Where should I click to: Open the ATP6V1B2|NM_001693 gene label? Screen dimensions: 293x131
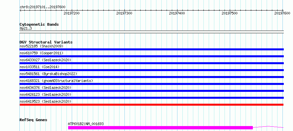86,124
